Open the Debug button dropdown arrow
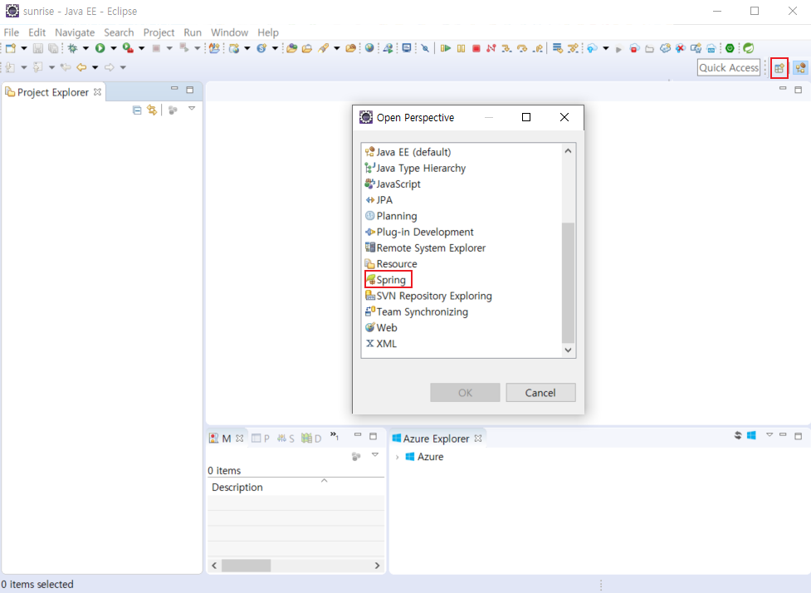This screenshot has width=811, height=593. (85, 48)
